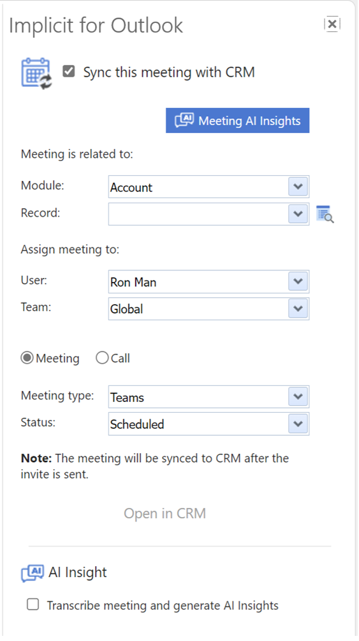Viewport: 359px width, 641px height.
Task: Click the Open in CRM link
Action: pos(165,513)
